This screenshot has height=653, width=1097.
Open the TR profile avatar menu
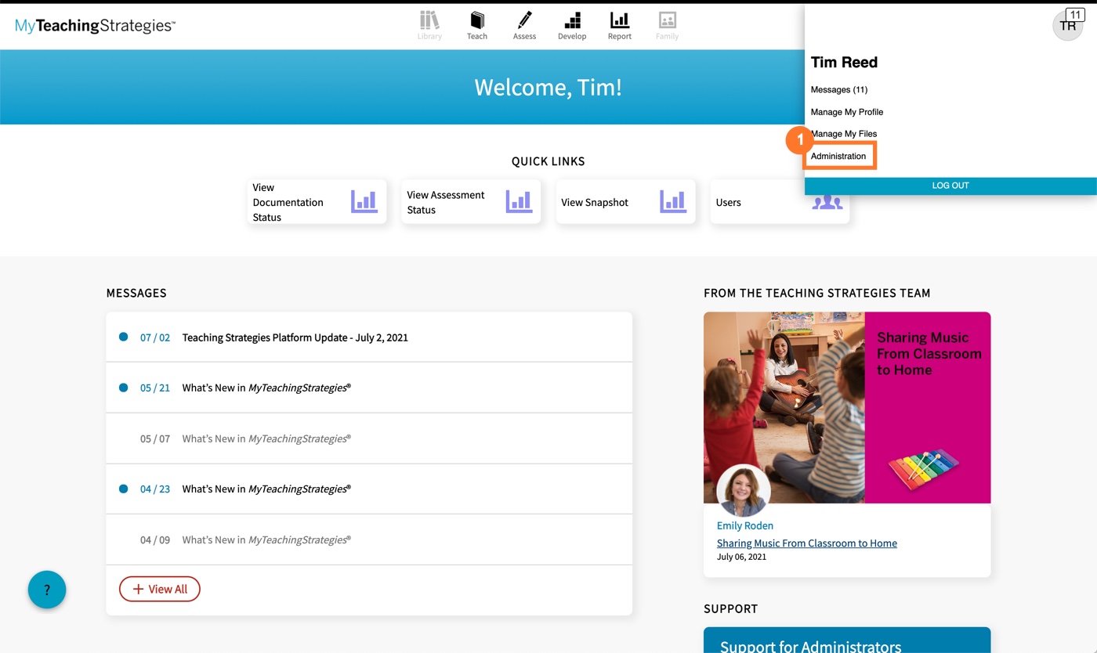tap(1067, 25)
